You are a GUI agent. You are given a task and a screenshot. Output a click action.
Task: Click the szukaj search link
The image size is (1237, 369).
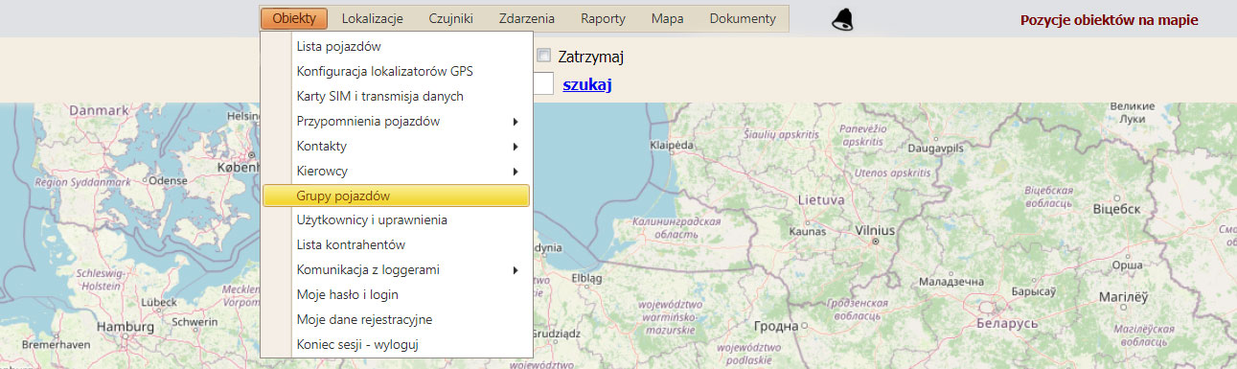click(587, 85)
